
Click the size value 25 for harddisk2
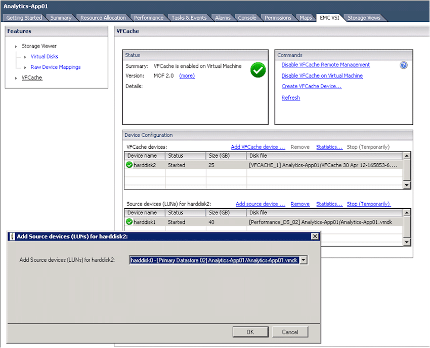tap(211, 165)
